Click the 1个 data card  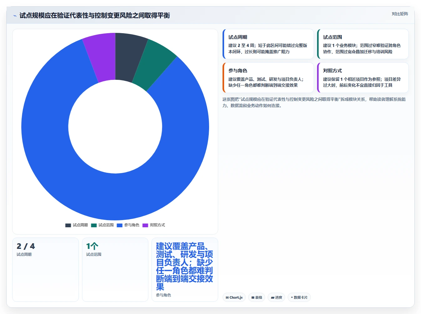click(115, 270)
